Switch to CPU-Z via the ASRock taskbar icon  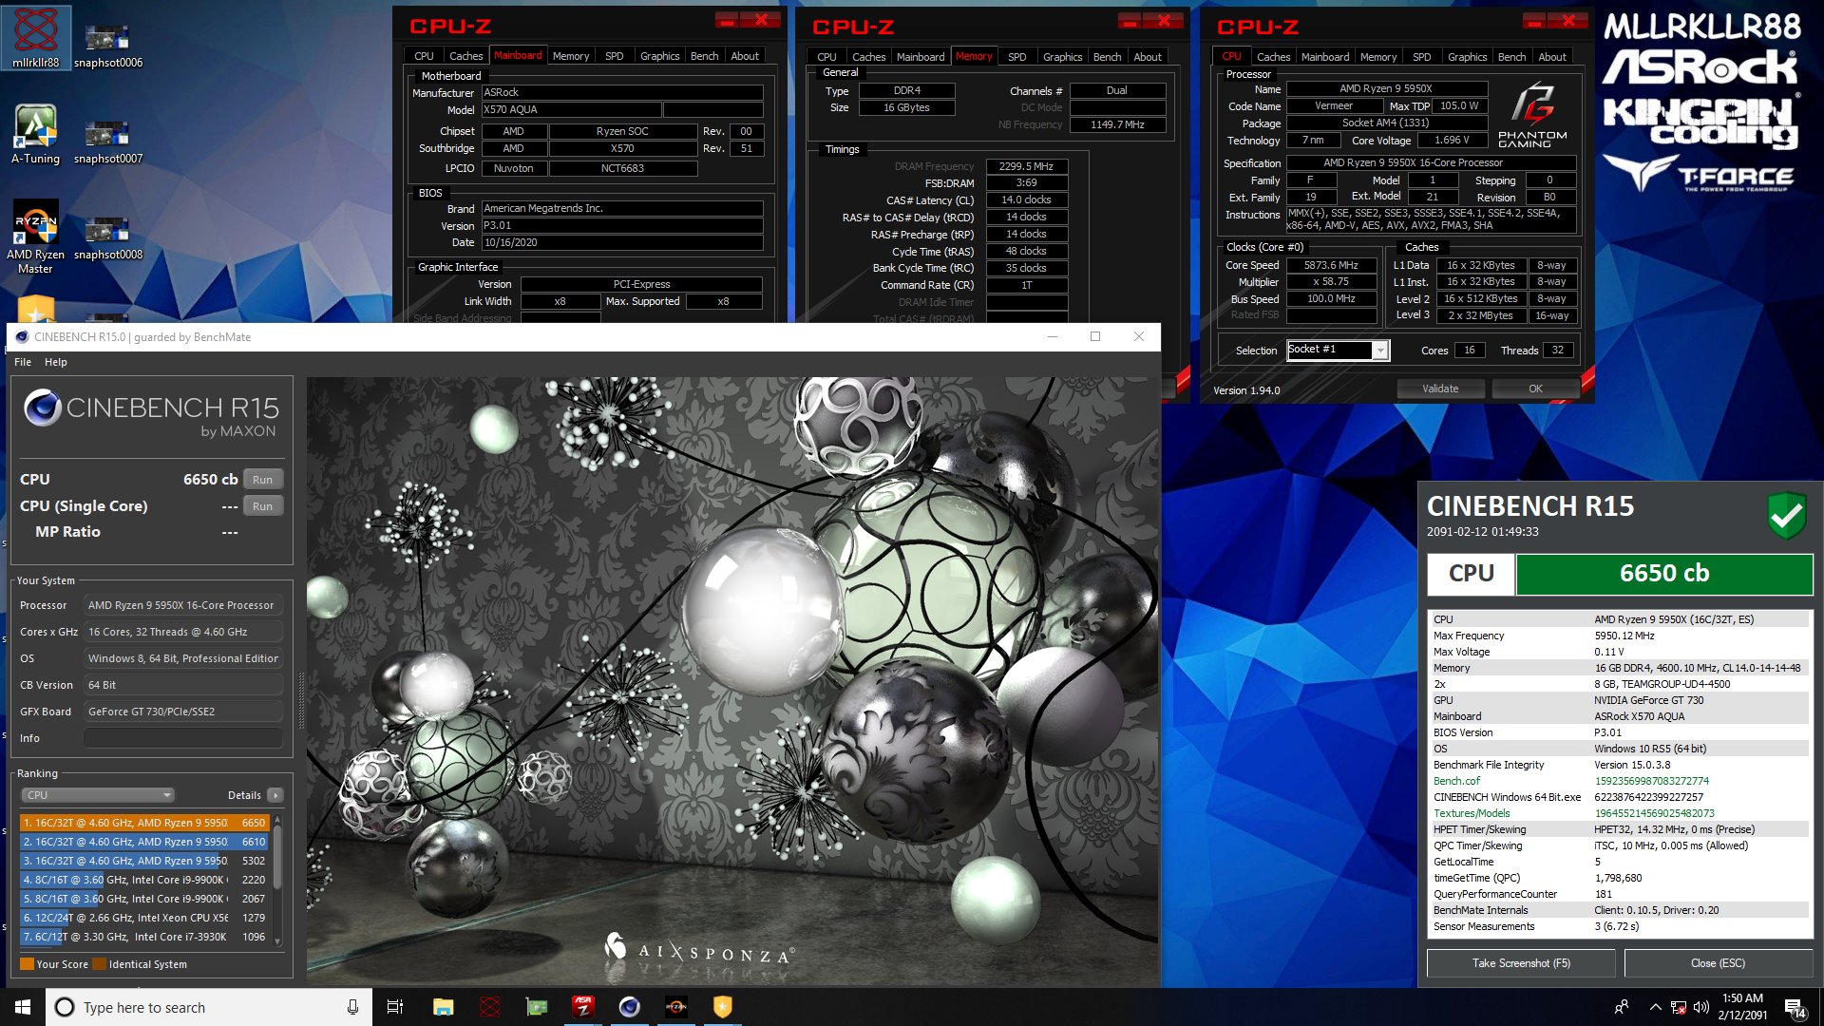coord(583,1007)
